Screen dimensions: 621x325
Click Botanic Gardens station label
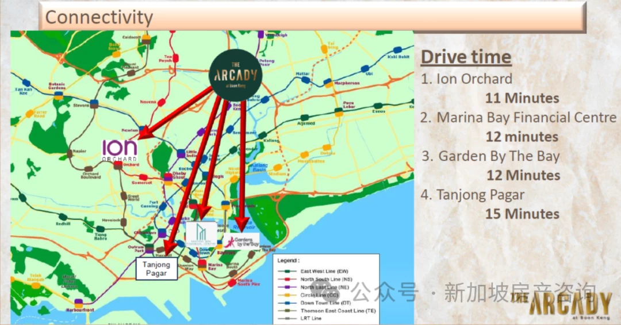[57, 86]
